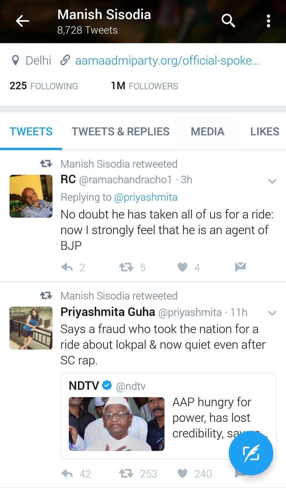
Task: View the 1M Followers list
Action: 144,86
